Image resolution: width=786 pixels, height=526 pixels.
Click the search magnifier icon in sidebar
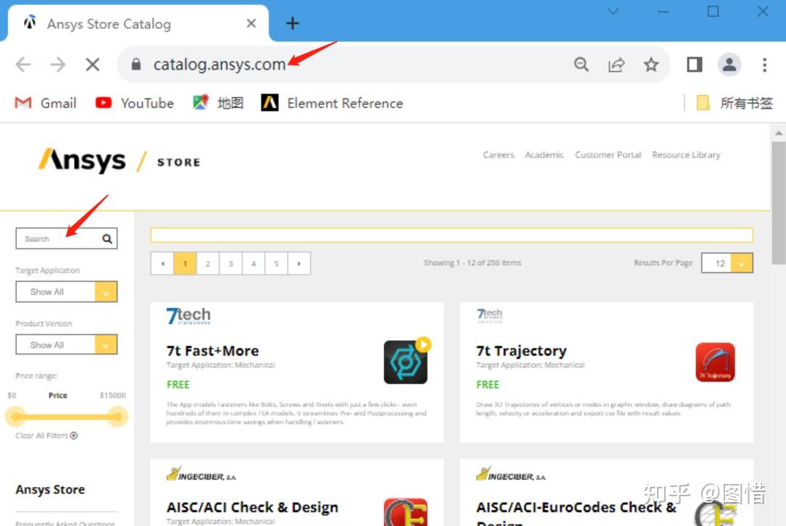[x=107, y=238]
